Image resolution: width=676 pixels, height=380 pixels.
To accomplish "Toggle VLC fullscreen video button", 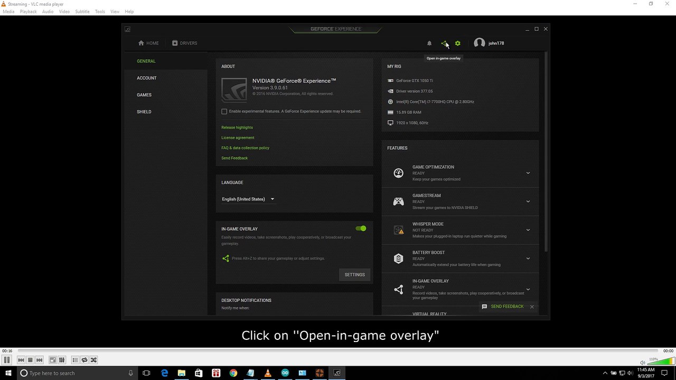I will [x=52, y=360].
